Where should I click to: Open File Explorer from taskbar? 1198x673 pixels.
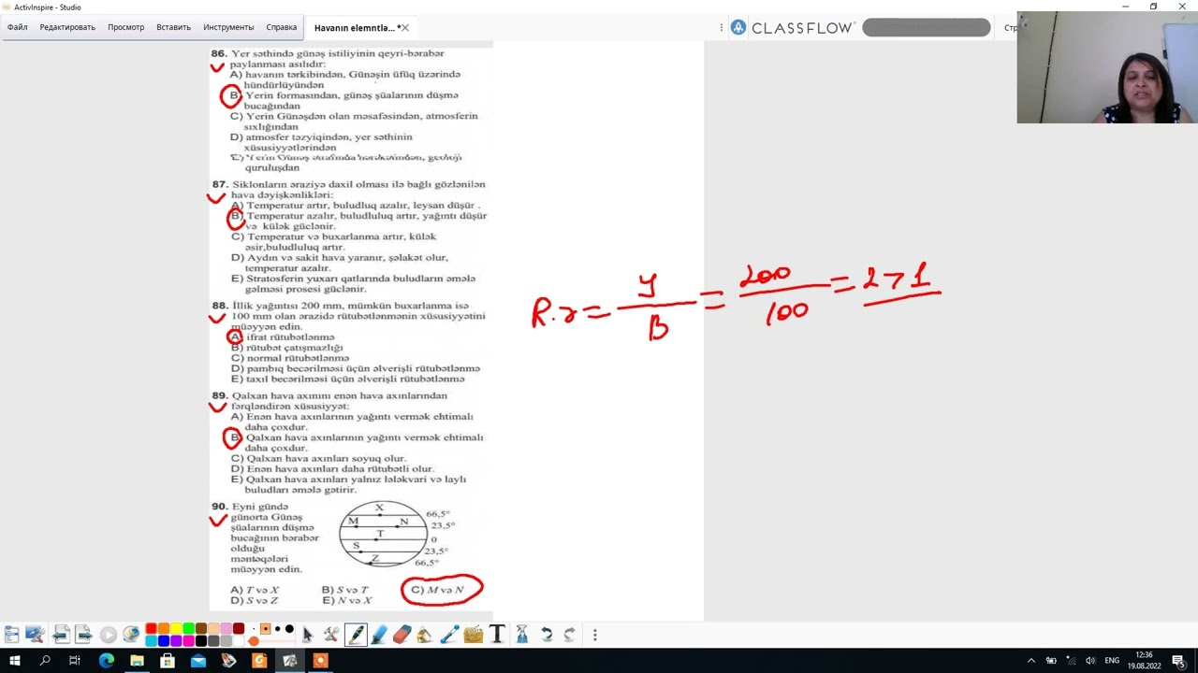tap(137, 661)
